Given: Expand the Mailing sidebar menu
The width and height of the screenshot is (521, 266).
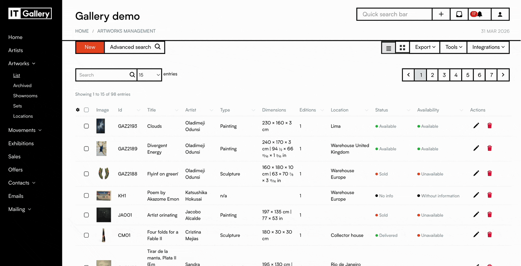Looking at the screenshot, I should (20, 209).
